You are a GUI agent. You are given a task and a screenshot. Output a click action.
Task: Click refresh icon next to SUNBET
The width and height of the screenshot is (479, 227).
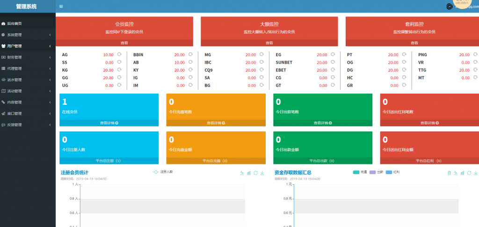point(333,62)
